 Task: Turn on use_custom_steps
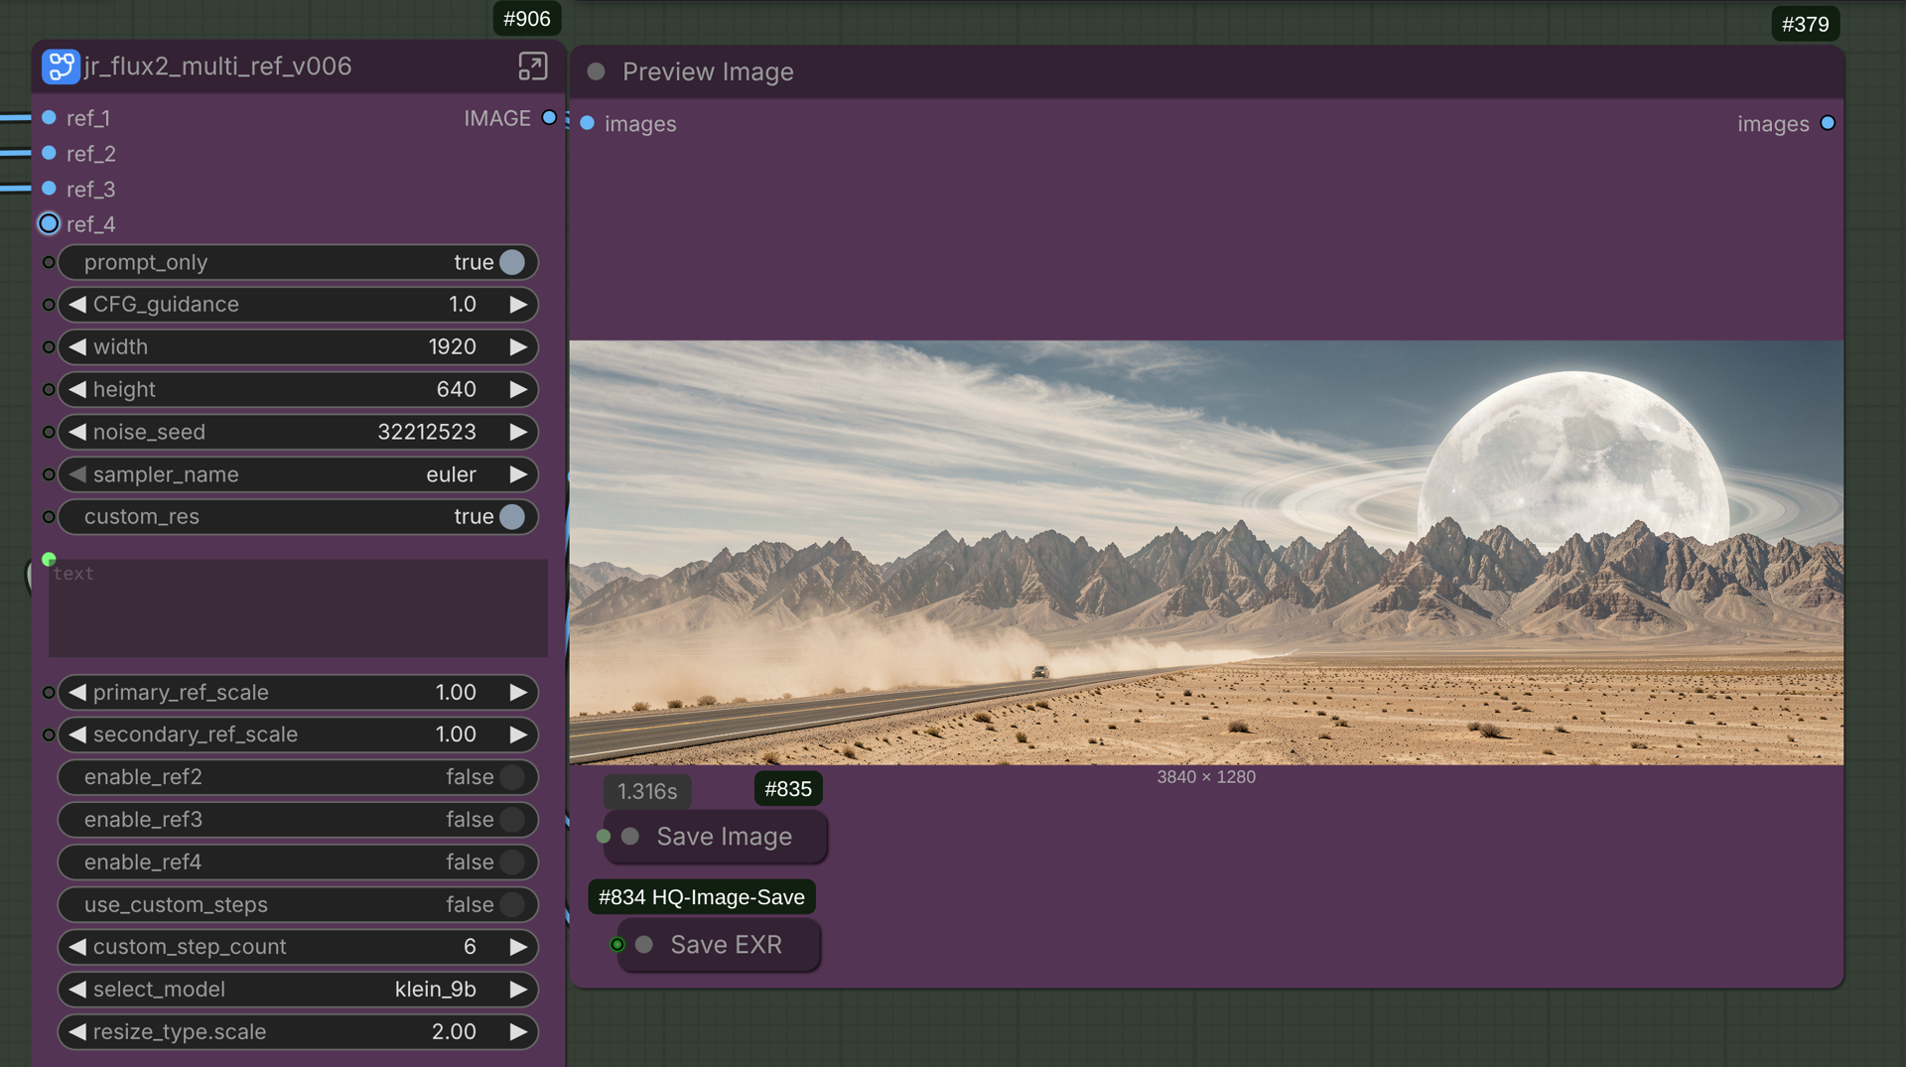click(512, 905)
